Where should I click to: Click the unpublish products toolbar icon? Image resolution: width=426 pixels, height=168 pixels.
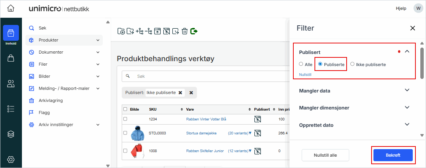(166, 31)
